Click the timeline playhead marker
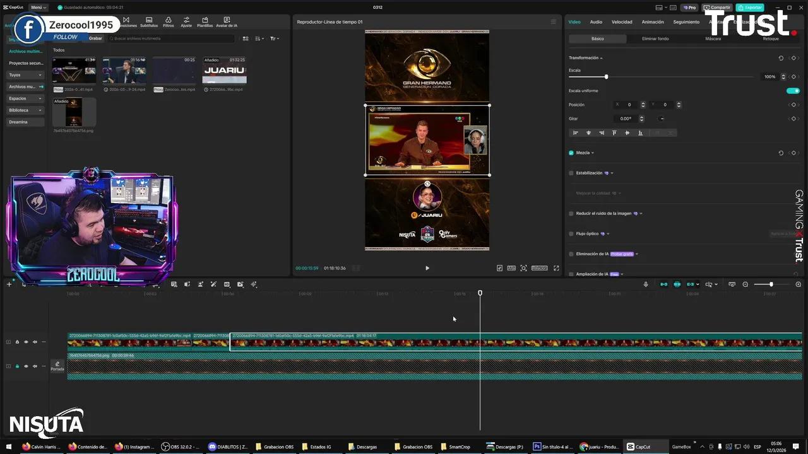Viewport: 808px width, 454px height. tap(480, 293)
